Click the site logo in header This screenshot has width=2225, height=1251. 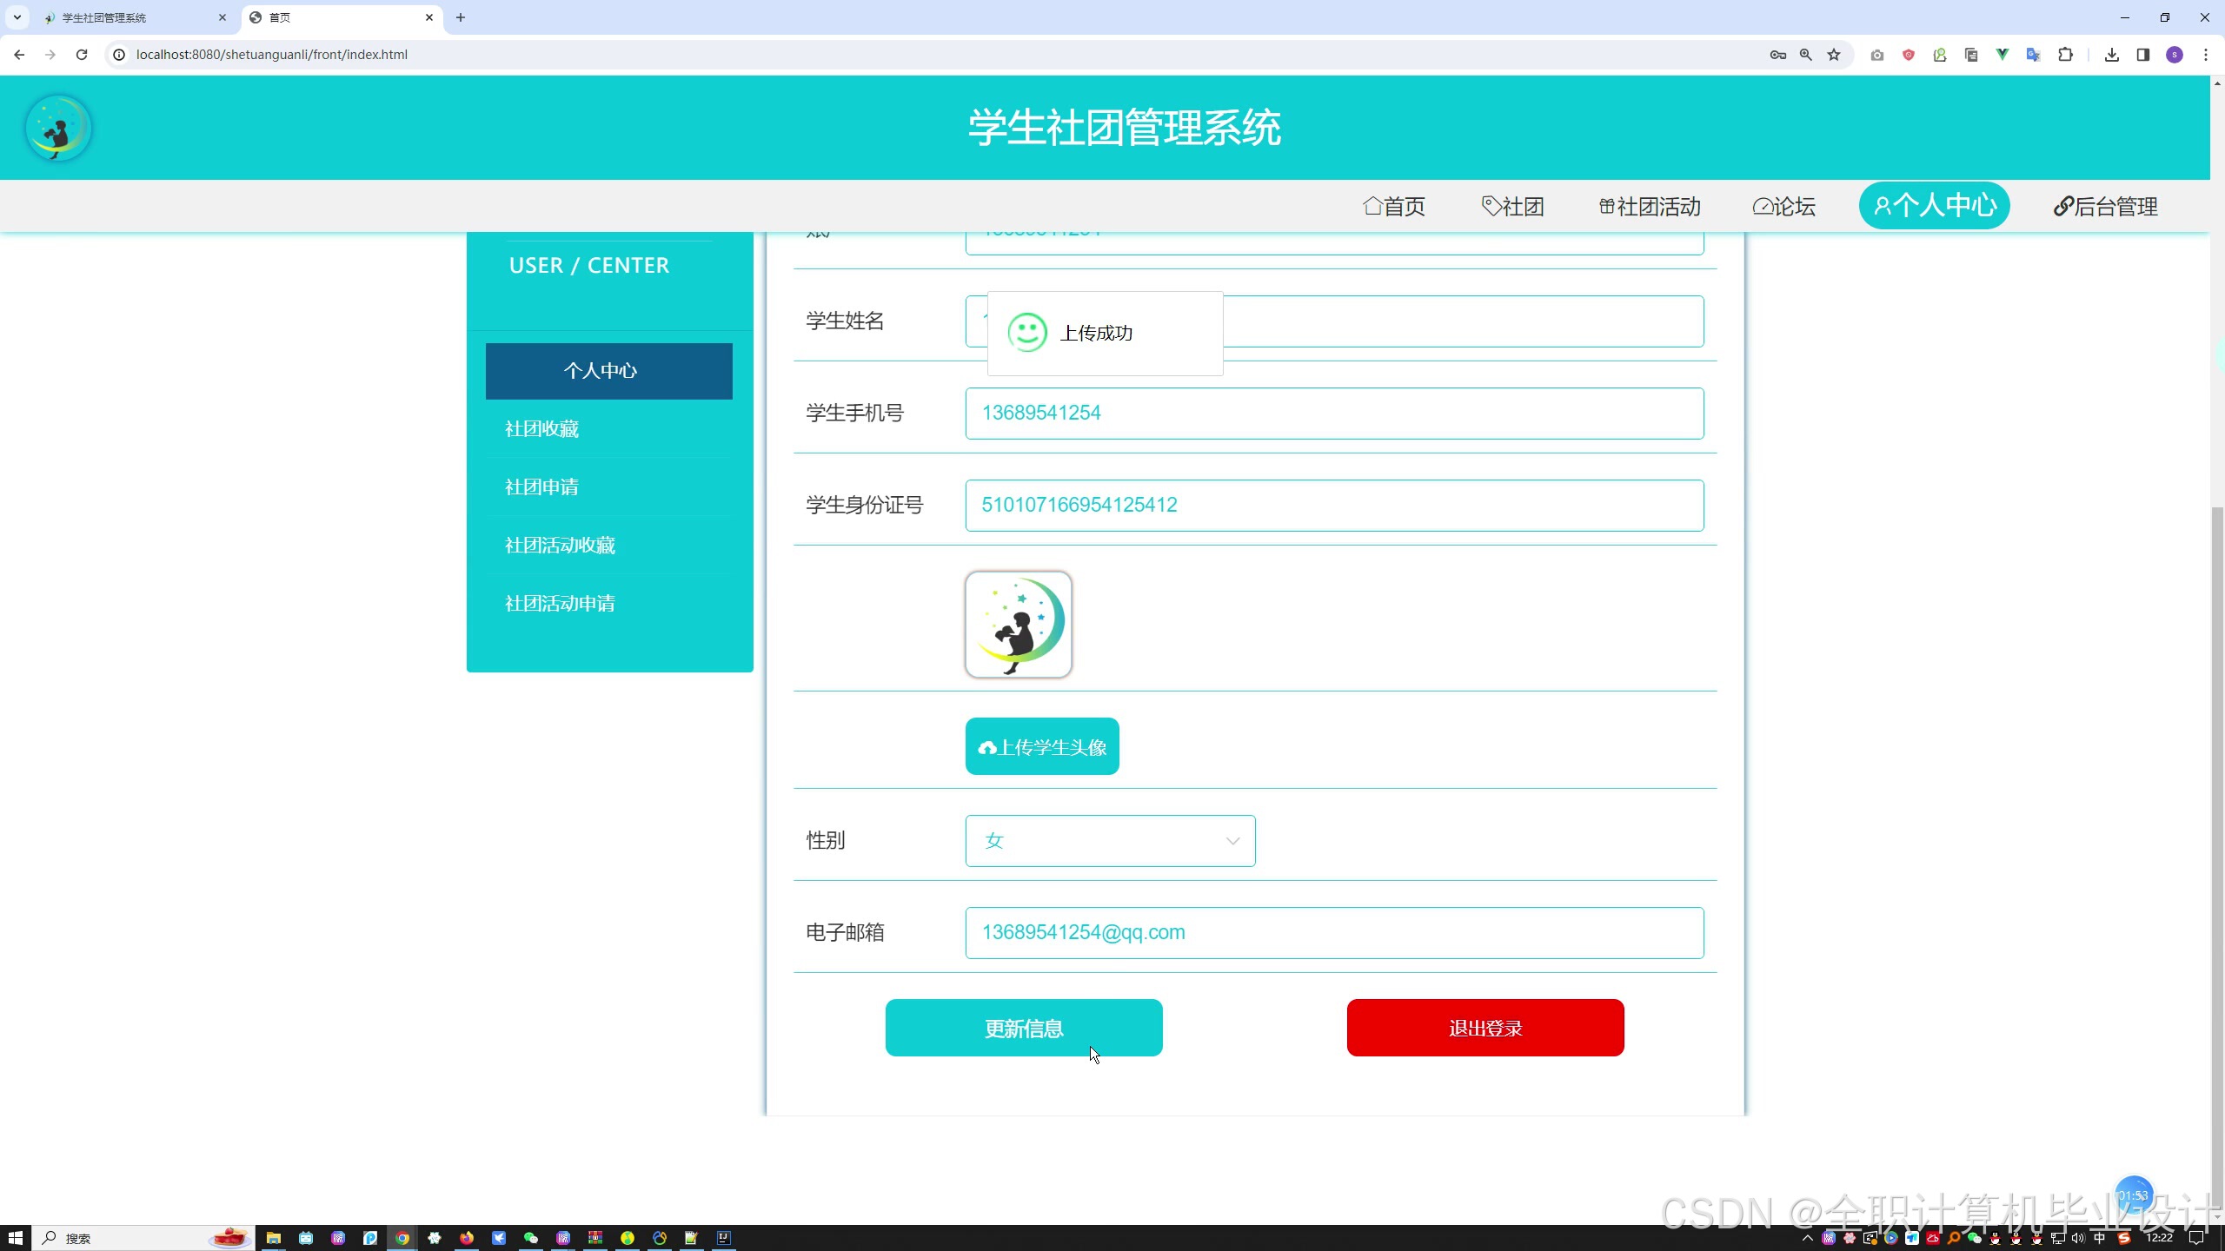point(58,128)
